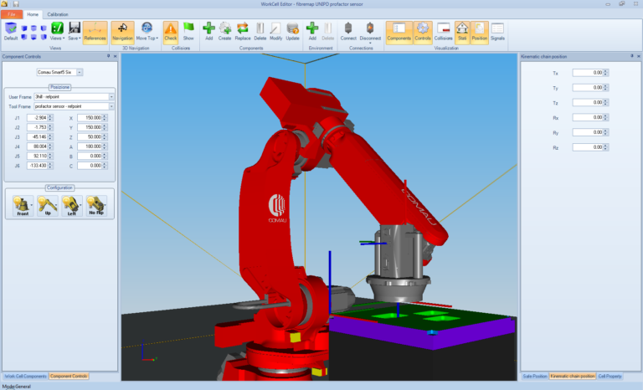Click the J2 value stepper
The height and width of the screenshot is (390, 643).
tap(50, 127)
